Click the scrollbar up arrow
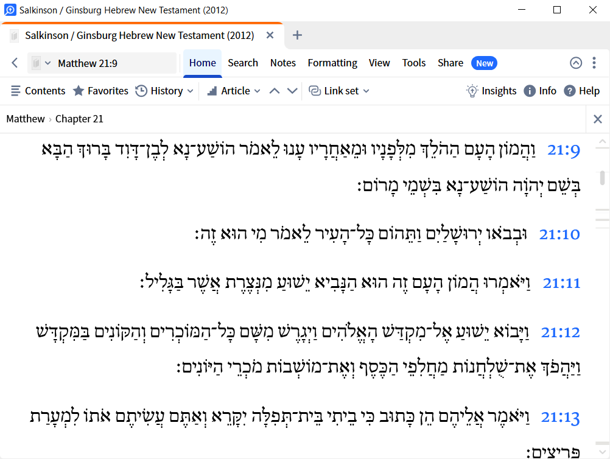The image size is (610, 459). click(x=602, y=142)
